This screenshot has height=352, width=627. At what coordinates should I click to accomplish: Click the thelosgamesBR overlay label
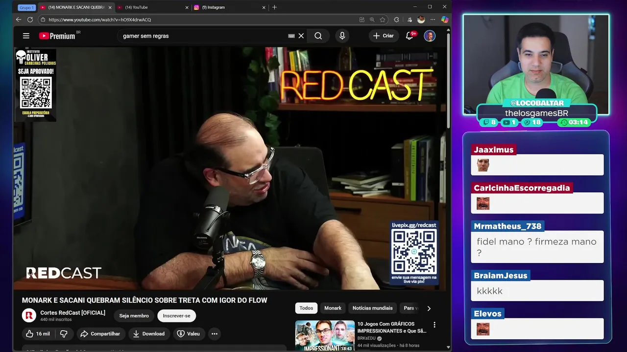pyautogui.click(x=536, y=113)
